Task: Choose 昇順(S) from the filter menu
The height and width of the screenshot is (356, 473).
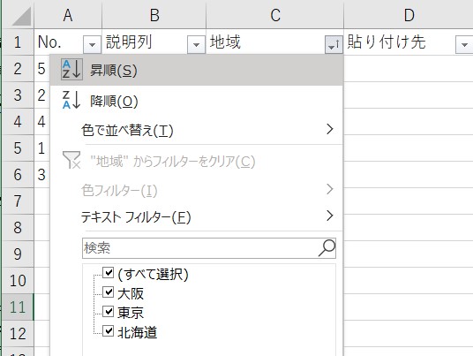Action: point(197,70)
